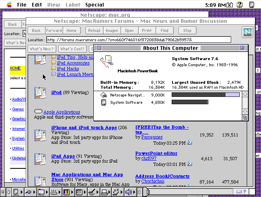Click the scroll down arrow in About This Computer

245,111
